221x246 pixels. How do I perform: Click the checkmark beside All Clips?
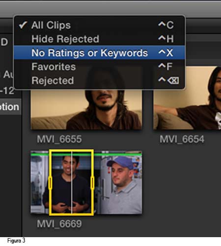(x=23, y=25)
